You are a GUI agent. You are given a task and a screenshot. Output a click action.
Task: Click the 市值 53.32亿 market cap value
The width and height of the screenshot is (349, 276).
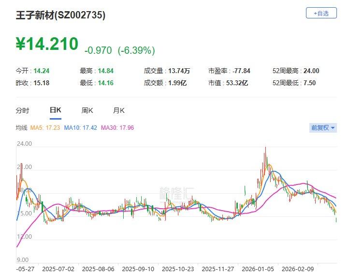pos(238,83)
